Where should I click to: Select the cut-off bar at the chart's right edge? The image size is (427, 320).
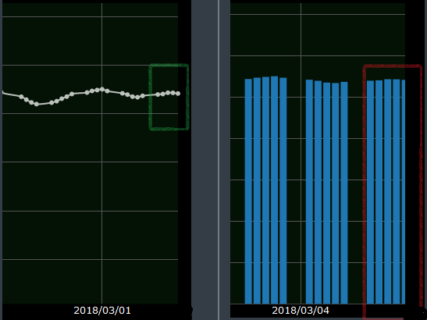click(x=404, y=192)
